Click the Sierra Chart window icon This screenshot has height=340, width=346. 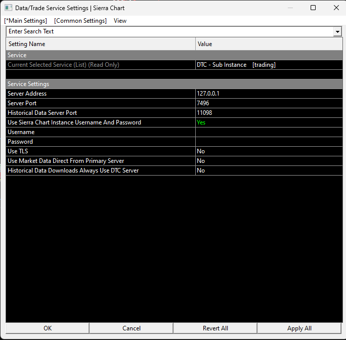(9, 8)
